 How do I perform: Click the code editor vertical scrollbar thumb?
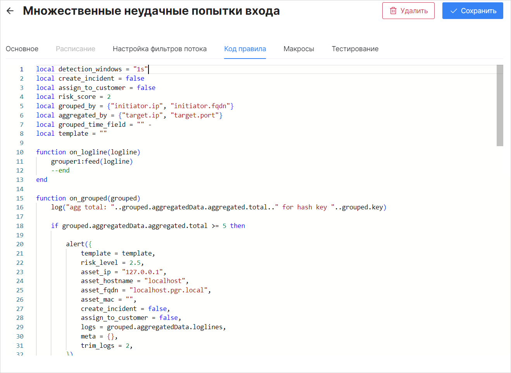(500, 105)
